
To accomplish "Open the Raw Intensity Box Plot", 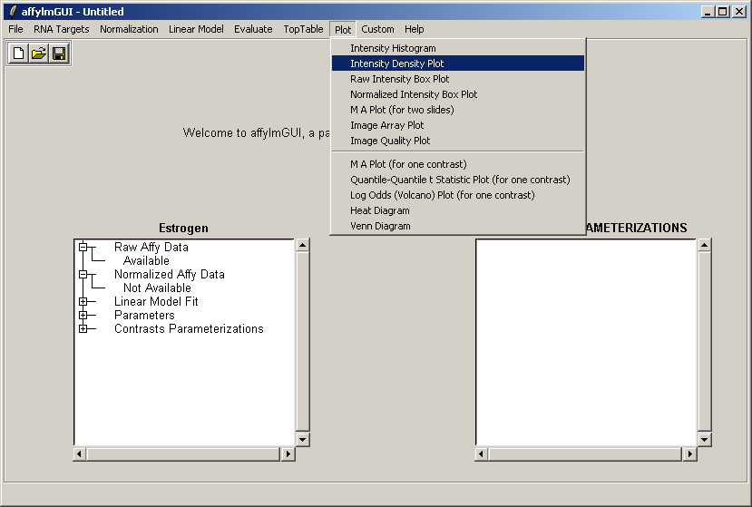I will click(x=400, y=79).
